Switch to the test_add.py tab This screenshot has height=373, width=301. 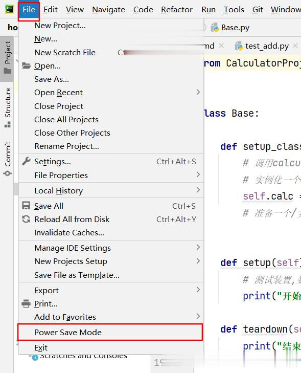tap(267, 46)
